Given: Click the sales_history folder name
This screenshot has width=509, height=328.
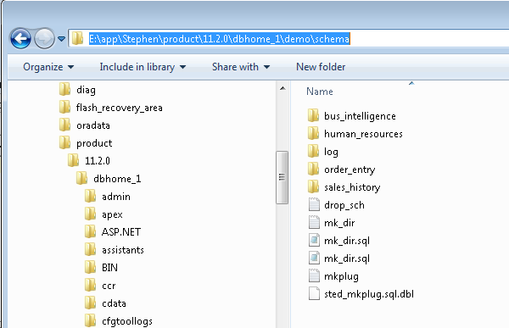Looking at the screenshot, I should [x=352, y=187].
